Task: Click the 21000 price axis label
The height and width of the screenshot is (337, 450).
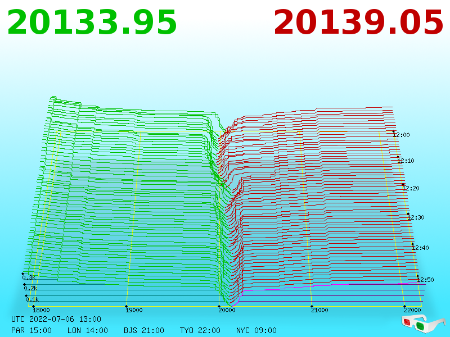Action: pyautogui.click(x=319, y=310)
